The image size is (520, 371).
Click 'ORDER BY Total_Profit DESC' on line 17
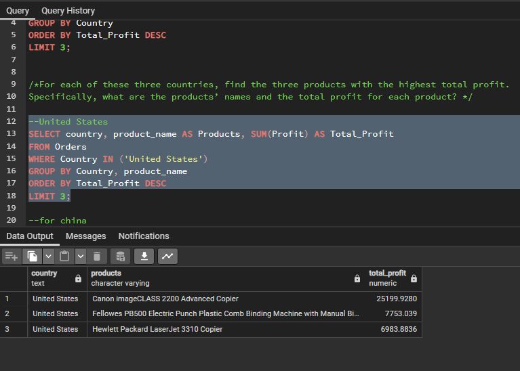pyautogui.click(x=97, y=183)
